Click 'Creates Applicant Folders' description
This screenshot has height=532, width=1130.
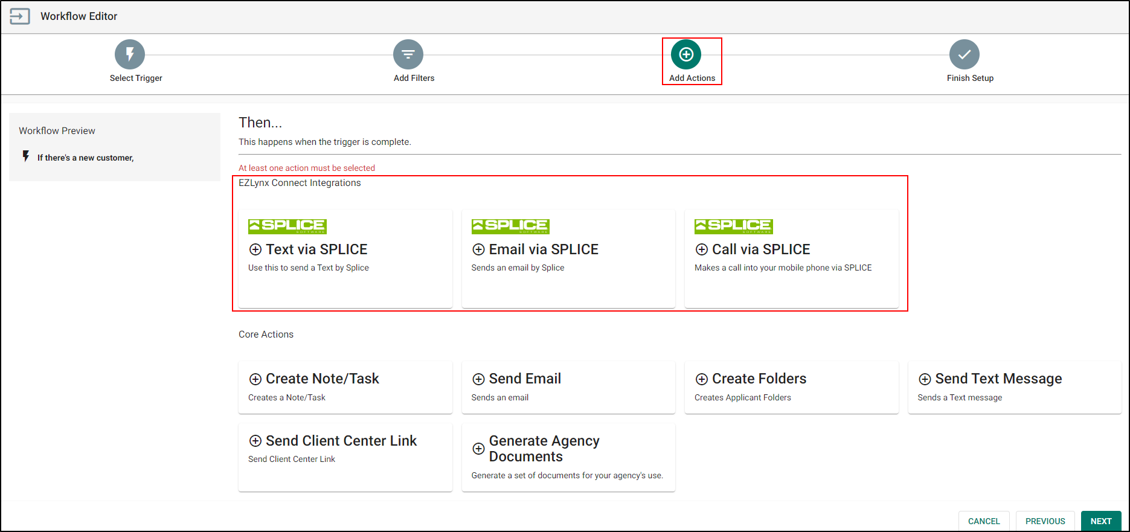coord(743,397)
